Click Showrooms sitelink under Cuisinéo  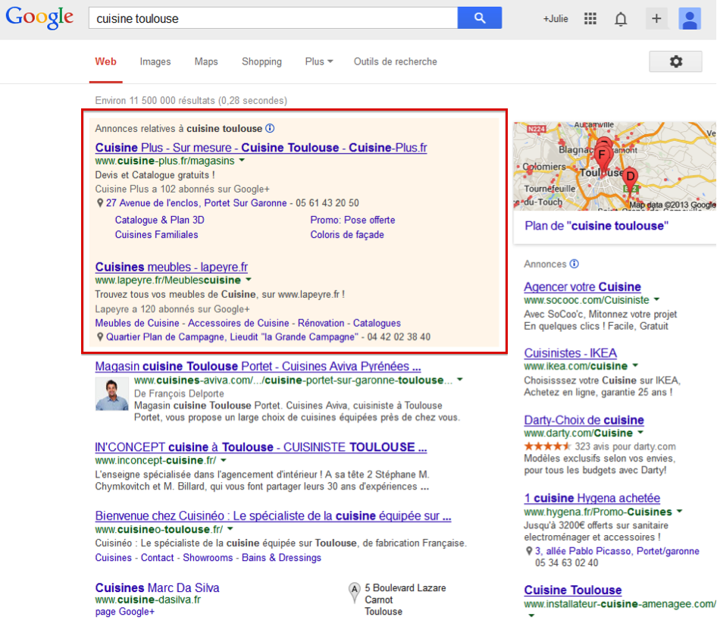click(208, 558)
